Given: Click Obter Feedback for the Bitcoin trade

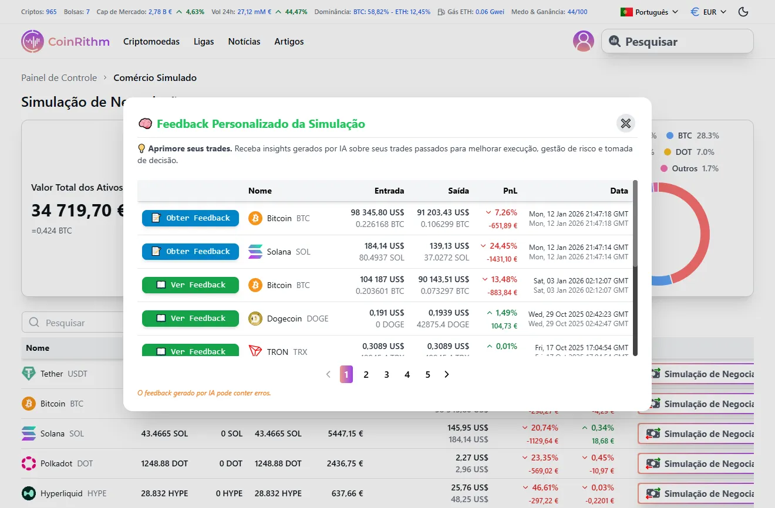Looking at the screenshot, I should click(190, 218).
